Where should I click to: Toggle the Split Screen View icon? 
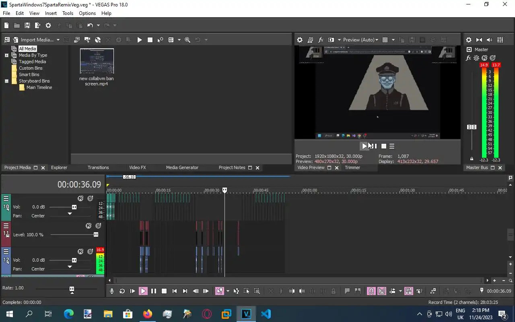coord(331,40)
